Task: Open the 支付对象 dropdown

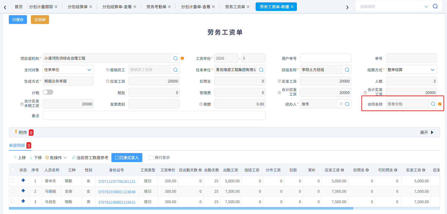Action: 68,70
